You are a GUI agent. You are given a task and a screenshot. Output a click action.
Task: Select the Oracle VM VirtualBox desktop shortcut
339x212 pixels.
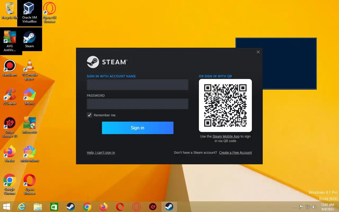(29, 13)
